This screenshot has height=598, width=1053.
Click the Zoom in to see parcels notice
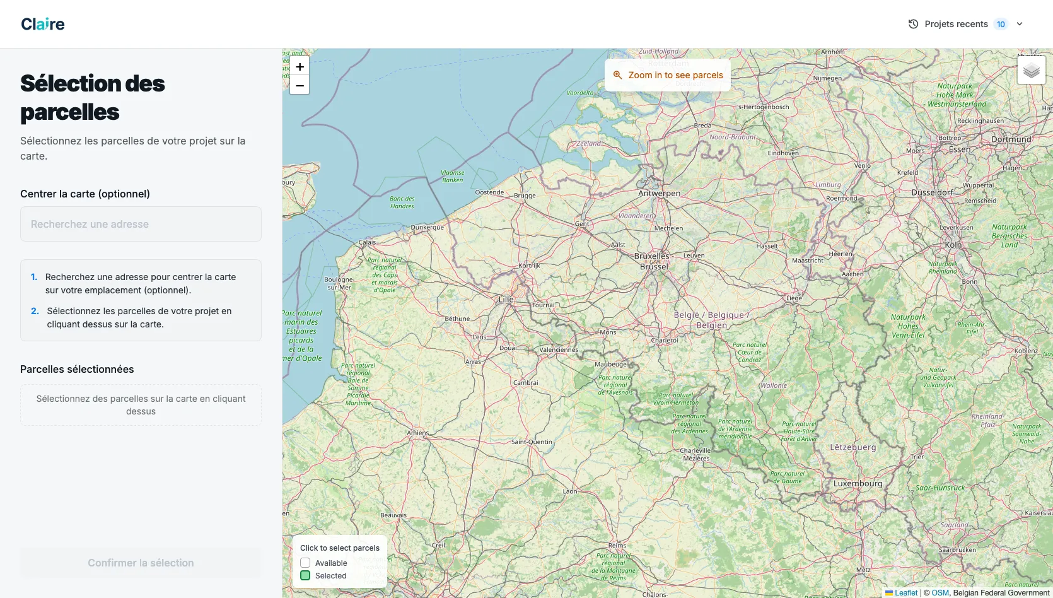668,75
